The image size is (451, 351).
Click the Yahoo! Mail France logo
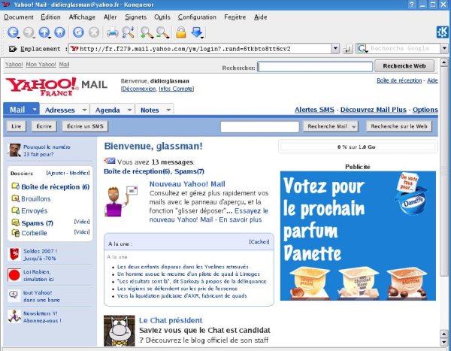(56, 86)
